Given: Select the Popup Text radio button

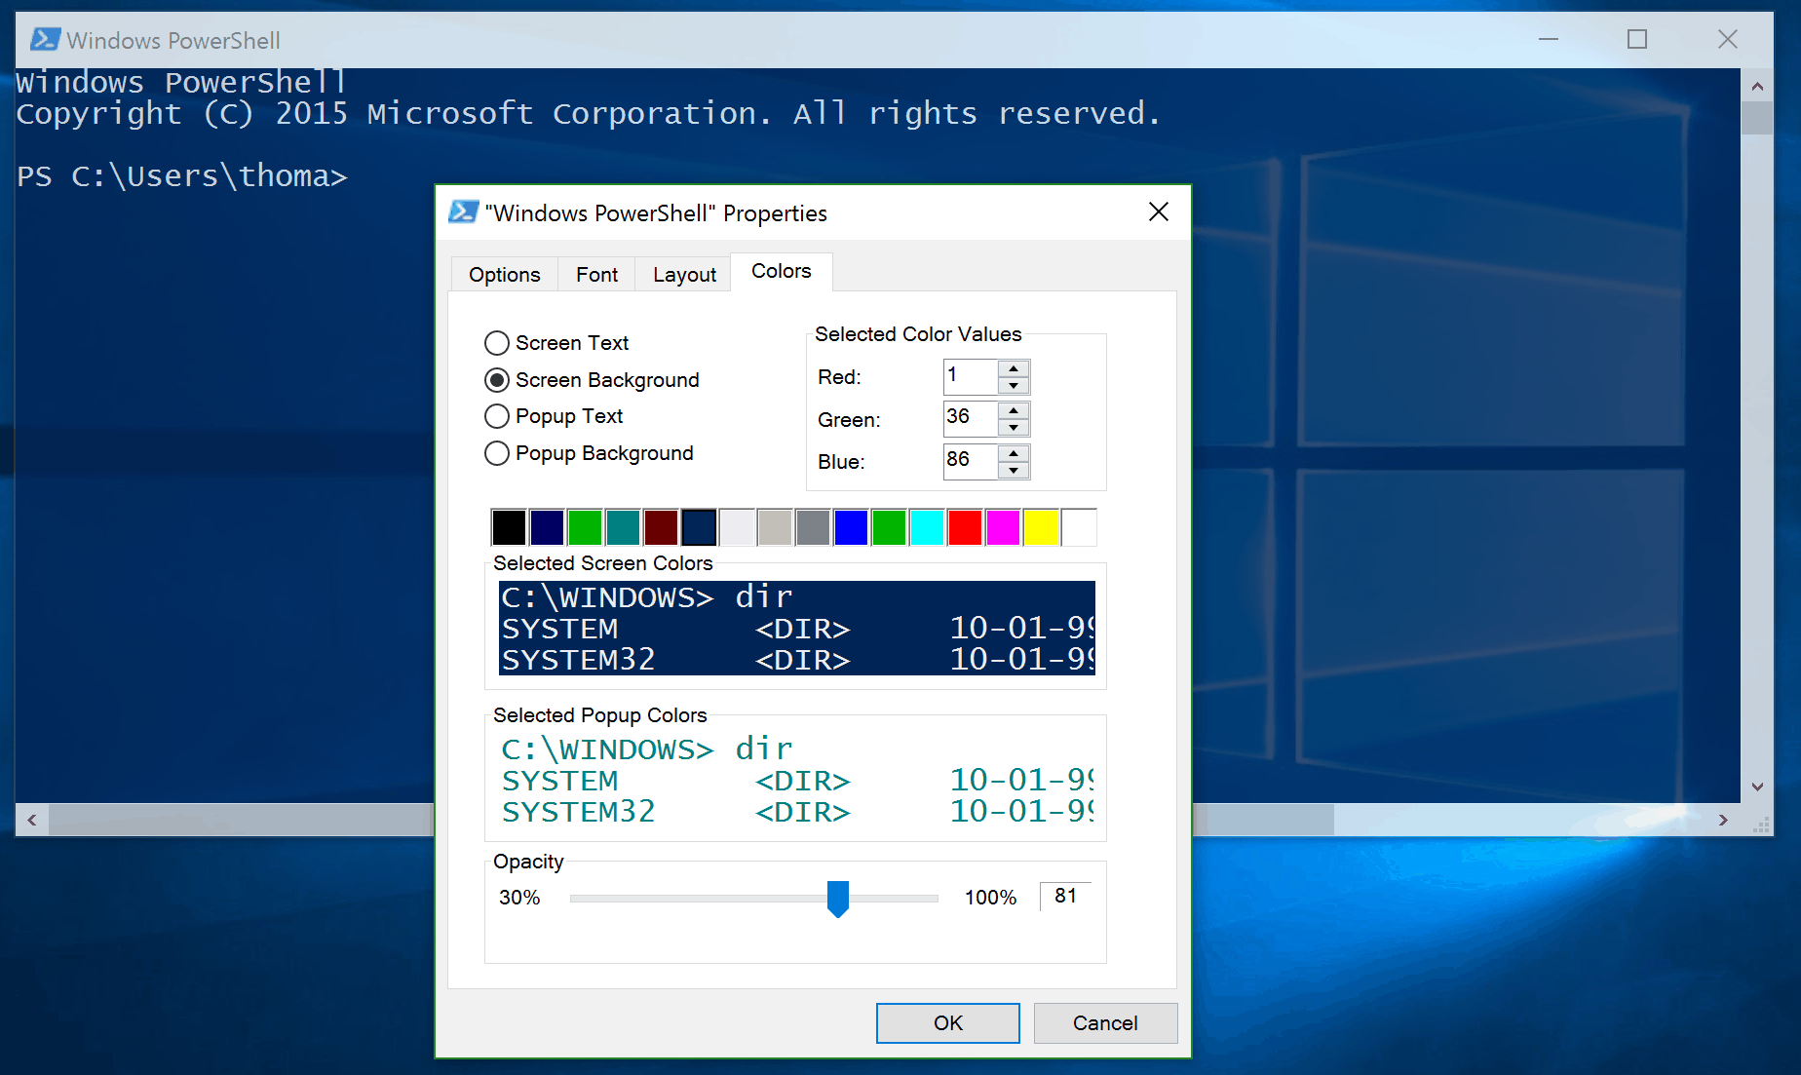Looking at the screenshot, I should [497, 416].
